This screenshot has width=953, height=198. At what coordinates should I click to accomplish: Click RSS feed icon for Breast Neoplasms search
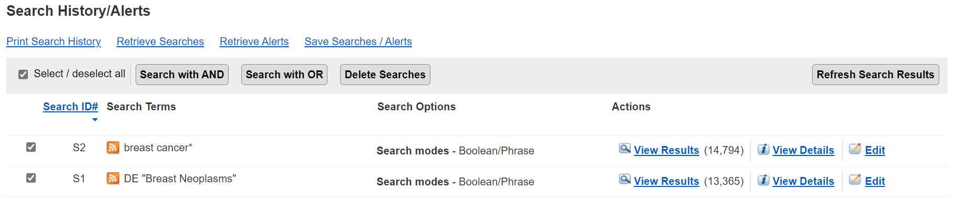[112, 179]
